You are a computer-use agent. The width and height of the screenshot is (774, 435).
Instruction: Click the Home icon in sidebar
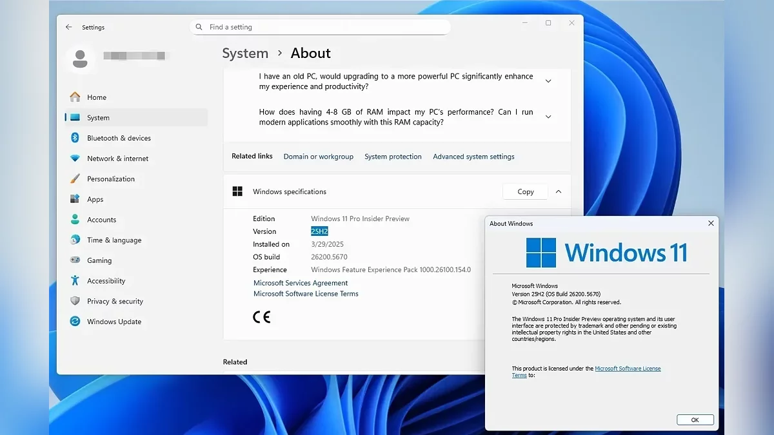[x=75, y=97]
